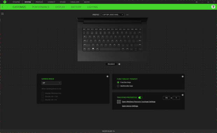Click the Open Device Settings link
217x133 pixels.
130,106
